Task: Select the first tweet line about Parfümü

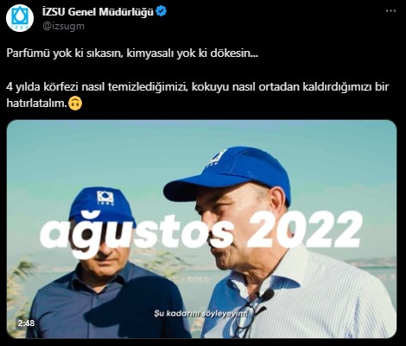Action: click(132, 53)
